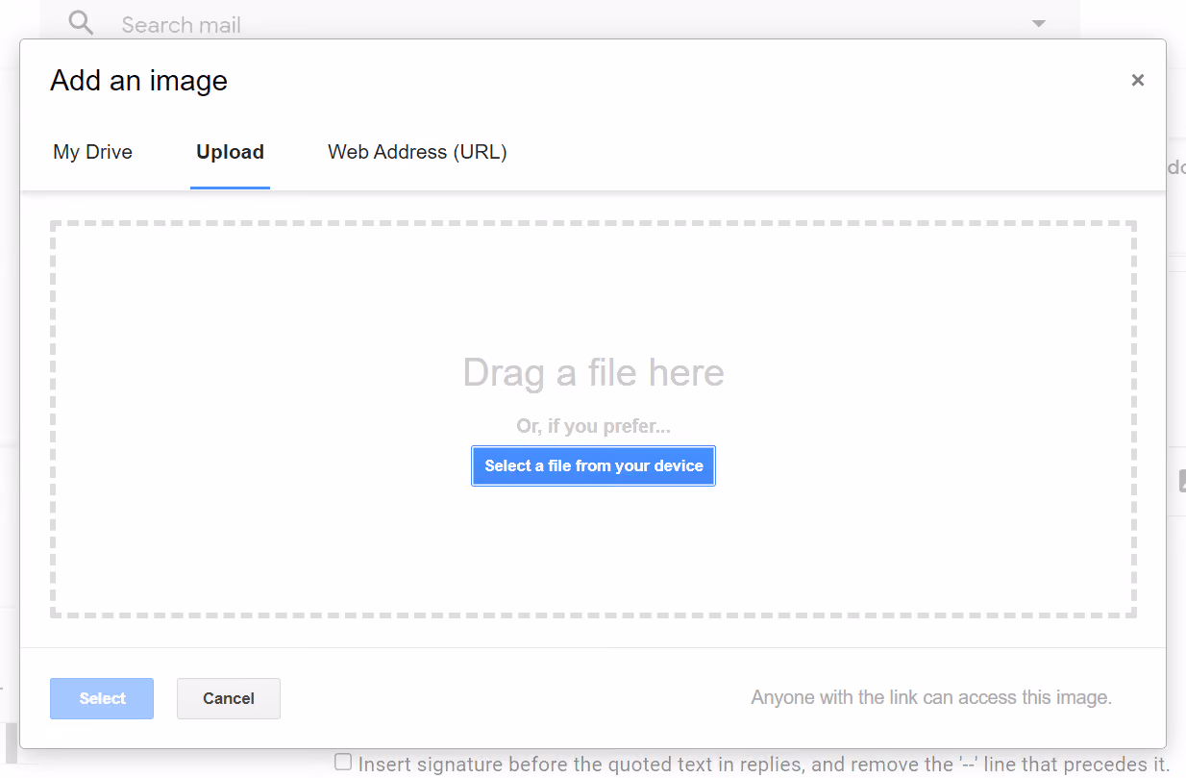
Task: Toggle Insert signature before quoted text checkbox
Action: 343,763
